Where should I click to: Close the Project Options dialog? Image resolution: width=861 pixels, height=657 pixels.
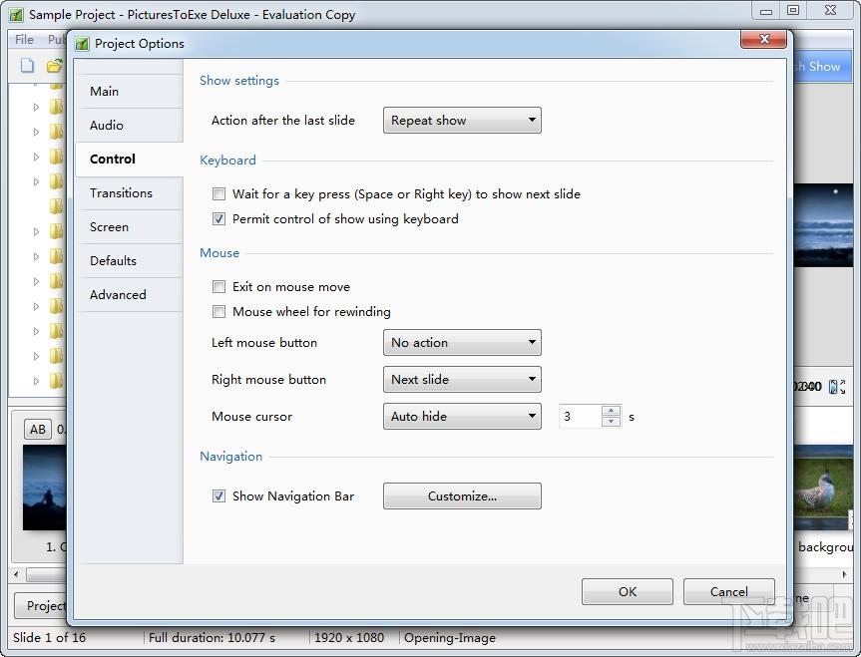[x=763, y=39]
